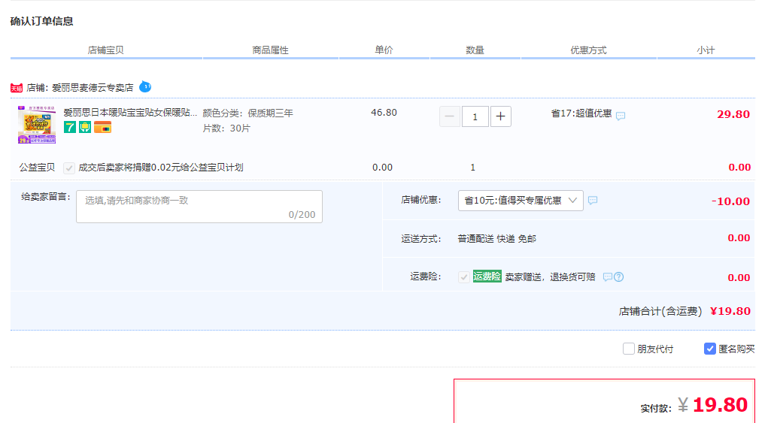Open the comment icon beside the 店铺优惠 dropdown
This screenshot has width=771, height=423.
[x=593, y=201]
